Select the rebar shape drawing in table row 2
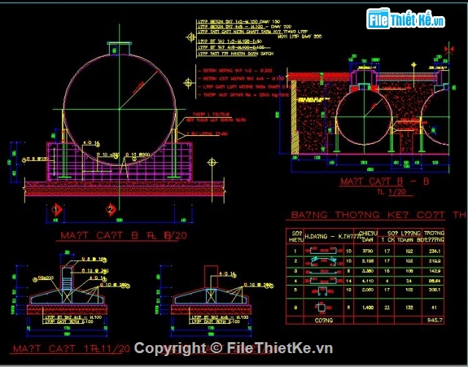Image resolution: width=468 pixels, height=367 pixels. (x=324, y=261)
